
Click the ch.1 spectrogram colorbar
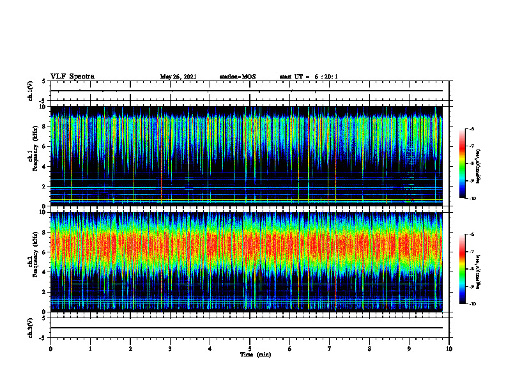(463, 164)
